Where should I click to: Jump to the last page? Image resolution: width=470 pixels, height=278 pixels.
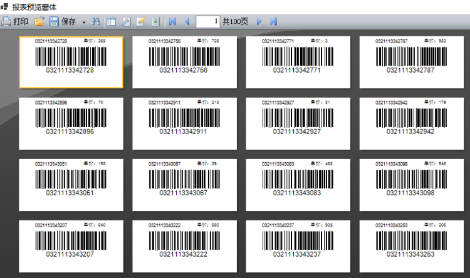(273, 21)
